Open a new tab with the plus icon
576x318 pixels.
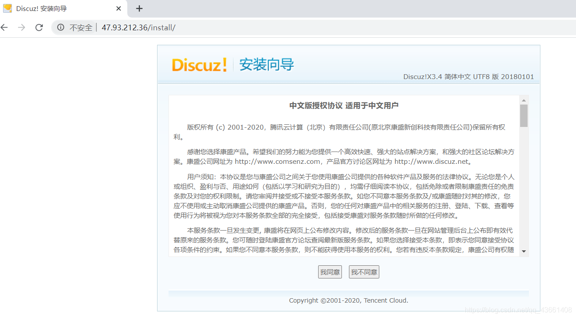(139, 8)
